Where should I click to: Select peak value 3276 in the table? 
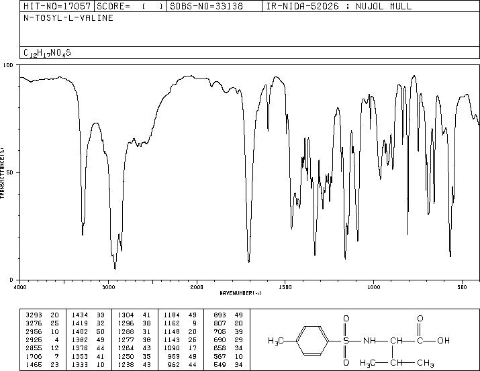[x=34, y=323]
